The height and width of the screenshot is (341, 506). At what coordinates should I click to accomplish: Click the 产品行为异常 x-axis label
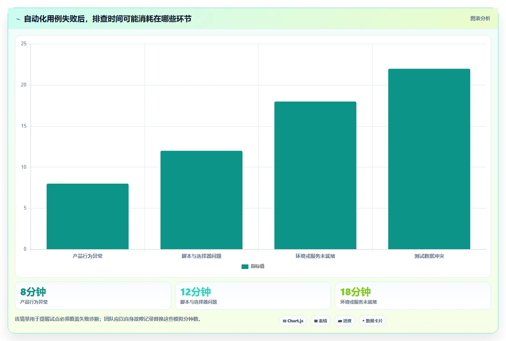point(87,256)
